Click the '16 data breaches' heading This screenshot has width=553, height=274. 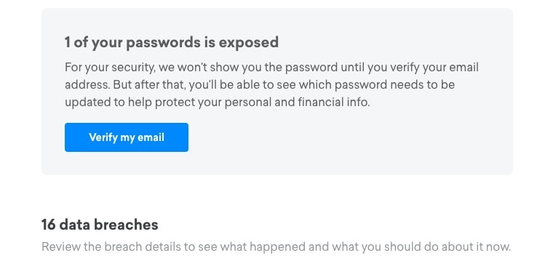click(100, 225)
